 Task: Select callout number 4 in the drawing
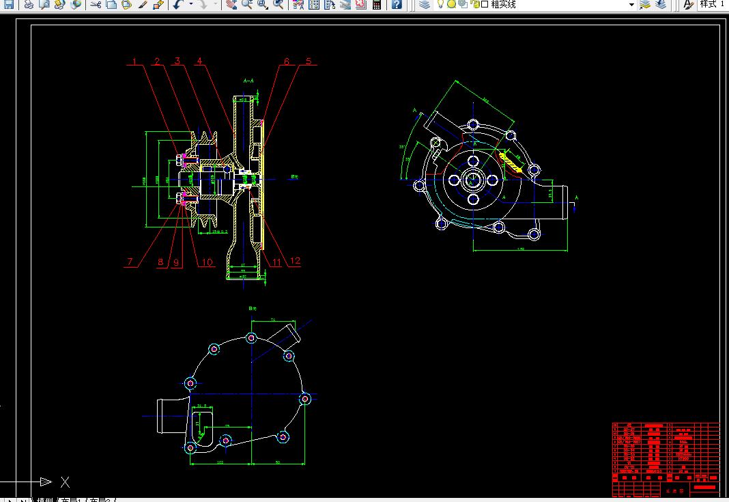(199, 61)
